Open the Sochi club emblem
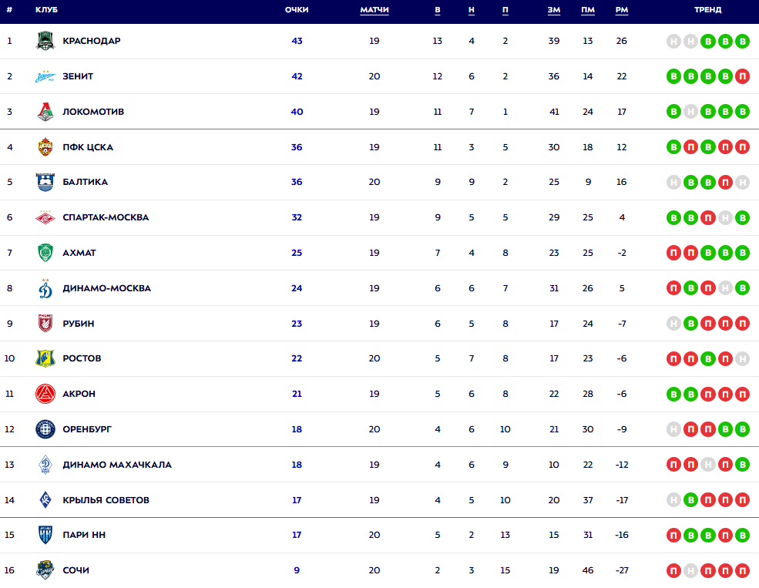The width and height of the screenshot is (759, 588). [45, 570]
